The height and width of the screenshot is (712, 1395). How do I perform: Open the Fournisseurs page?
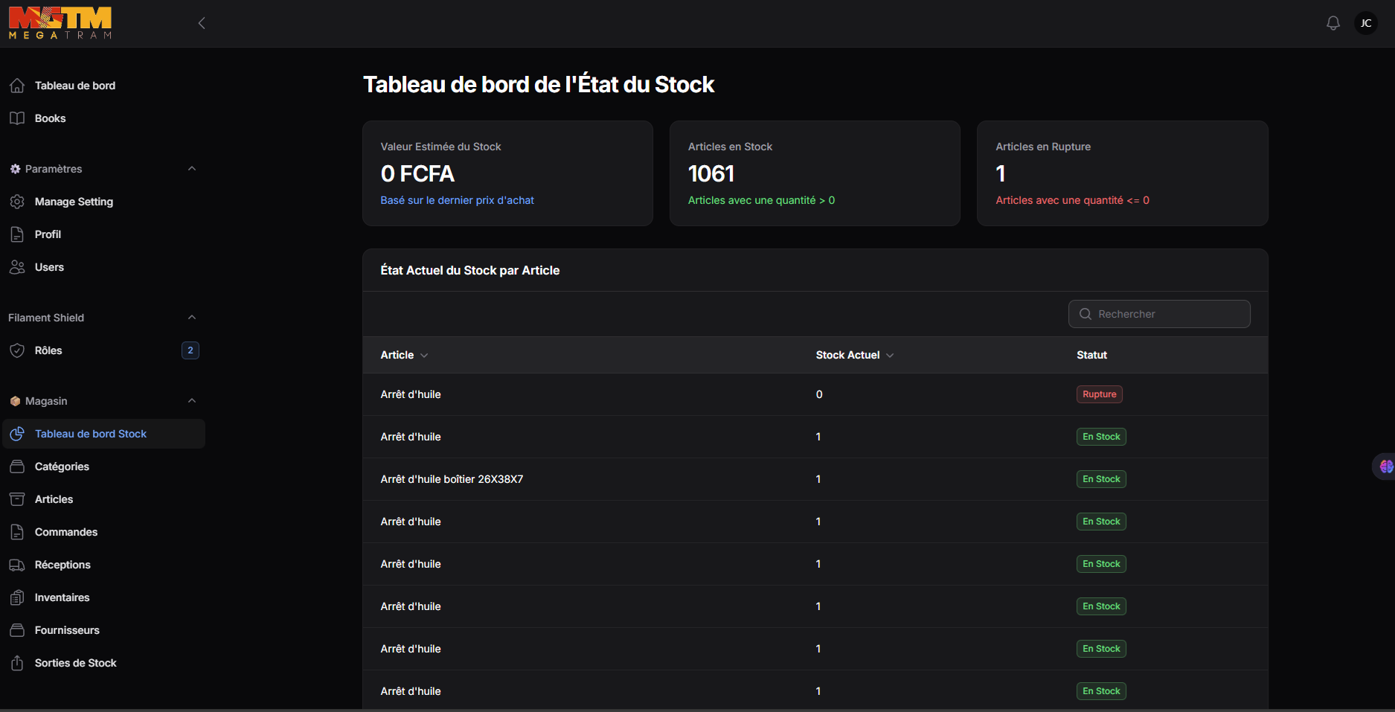(67, 630)
